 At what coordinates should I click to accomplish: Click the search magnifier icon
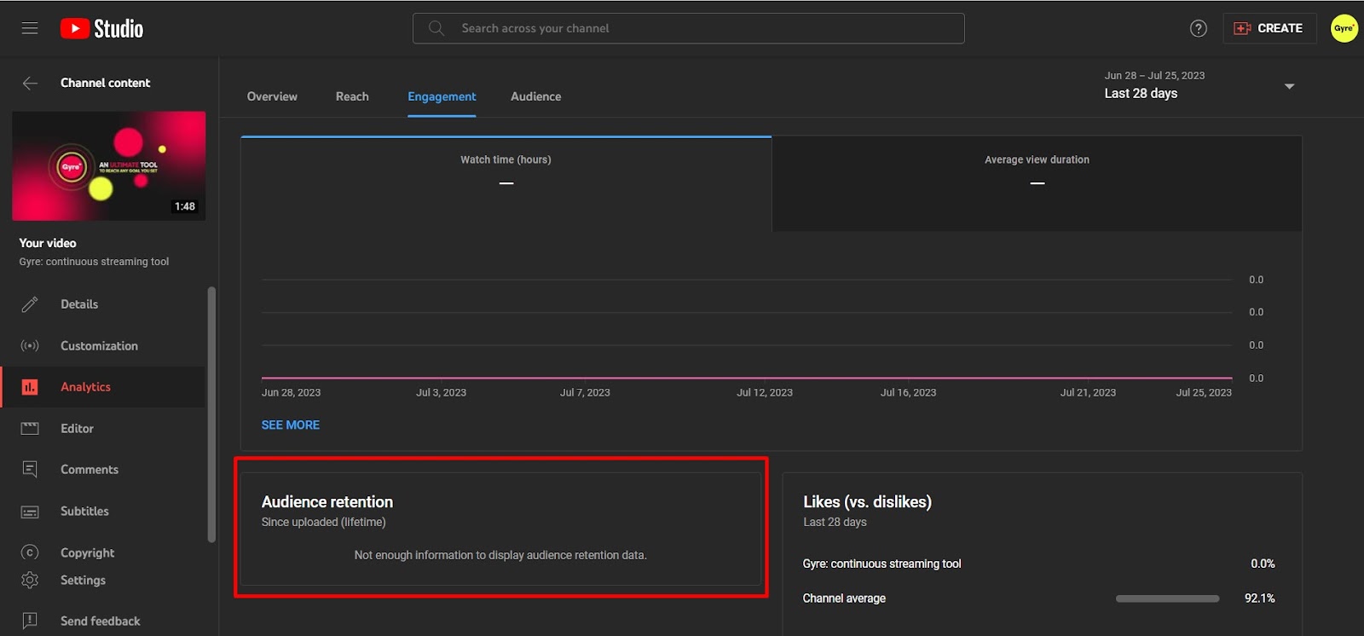(x=436, y=28)
